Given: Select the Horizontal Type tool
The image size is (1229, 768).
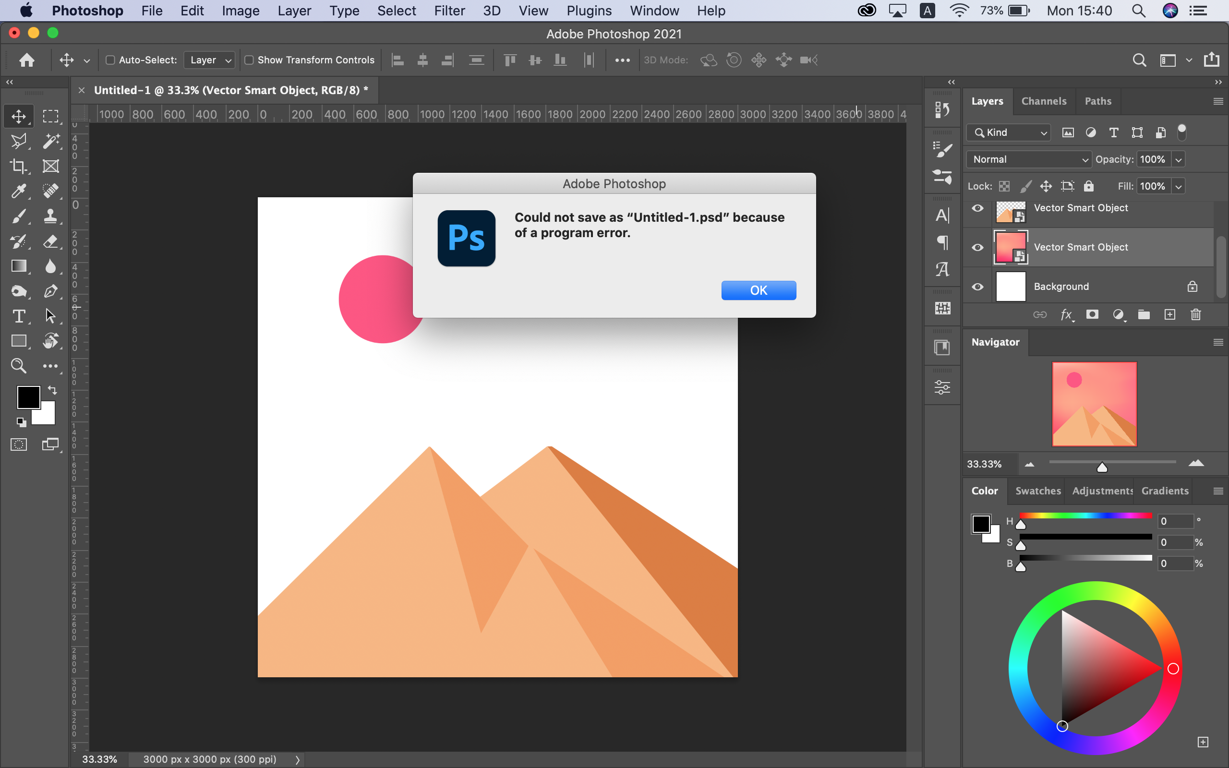Looking at the screenshot, I should click(x=18, y=316).
